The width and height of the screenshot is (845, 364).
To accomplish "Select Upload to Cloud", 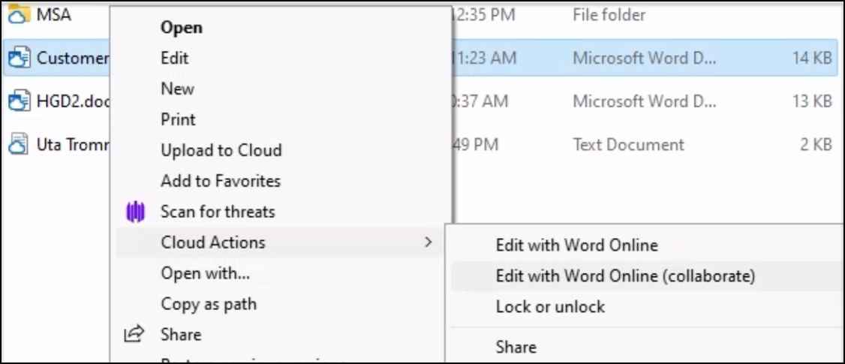I will point(221,150).
